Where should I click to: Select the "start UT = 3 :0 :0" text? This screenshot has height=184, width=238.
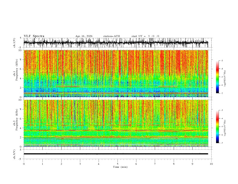click(x=145, y=36)
